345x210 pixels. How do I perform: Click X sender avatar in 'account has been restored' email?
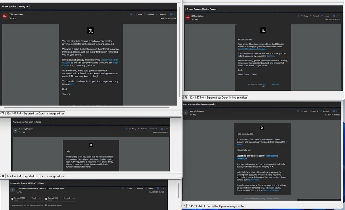point(15,131)
